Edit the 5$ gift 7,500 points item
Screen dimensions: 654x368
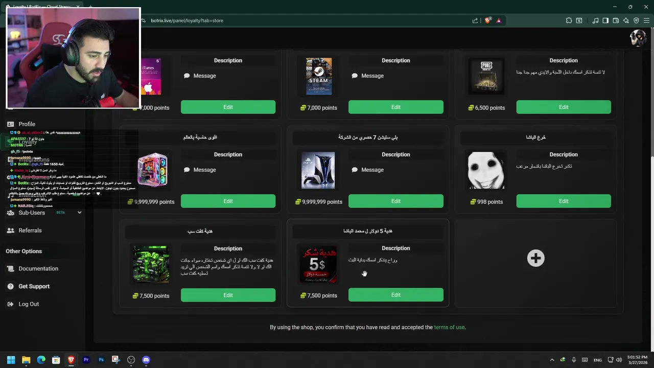[x=395, y=295]
